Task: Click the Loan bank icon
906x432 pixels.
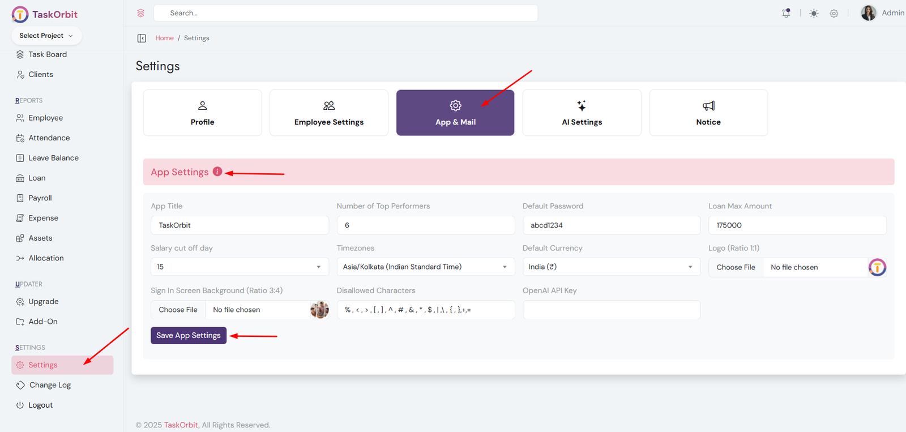Action: point(20,178)
